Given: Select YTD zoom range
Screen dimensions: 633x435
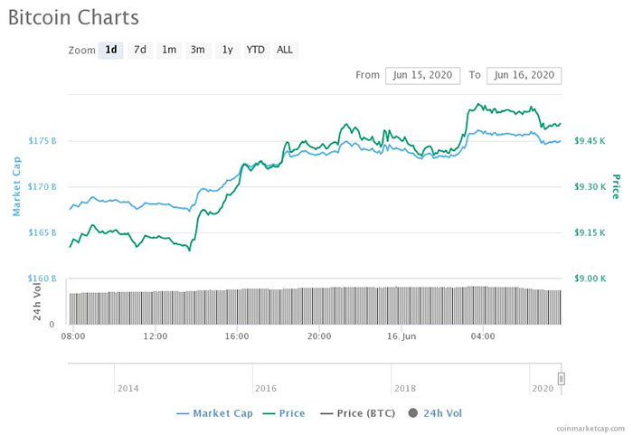Looking at the screenshot, I should pyautogui.click(x=256, y=50).
